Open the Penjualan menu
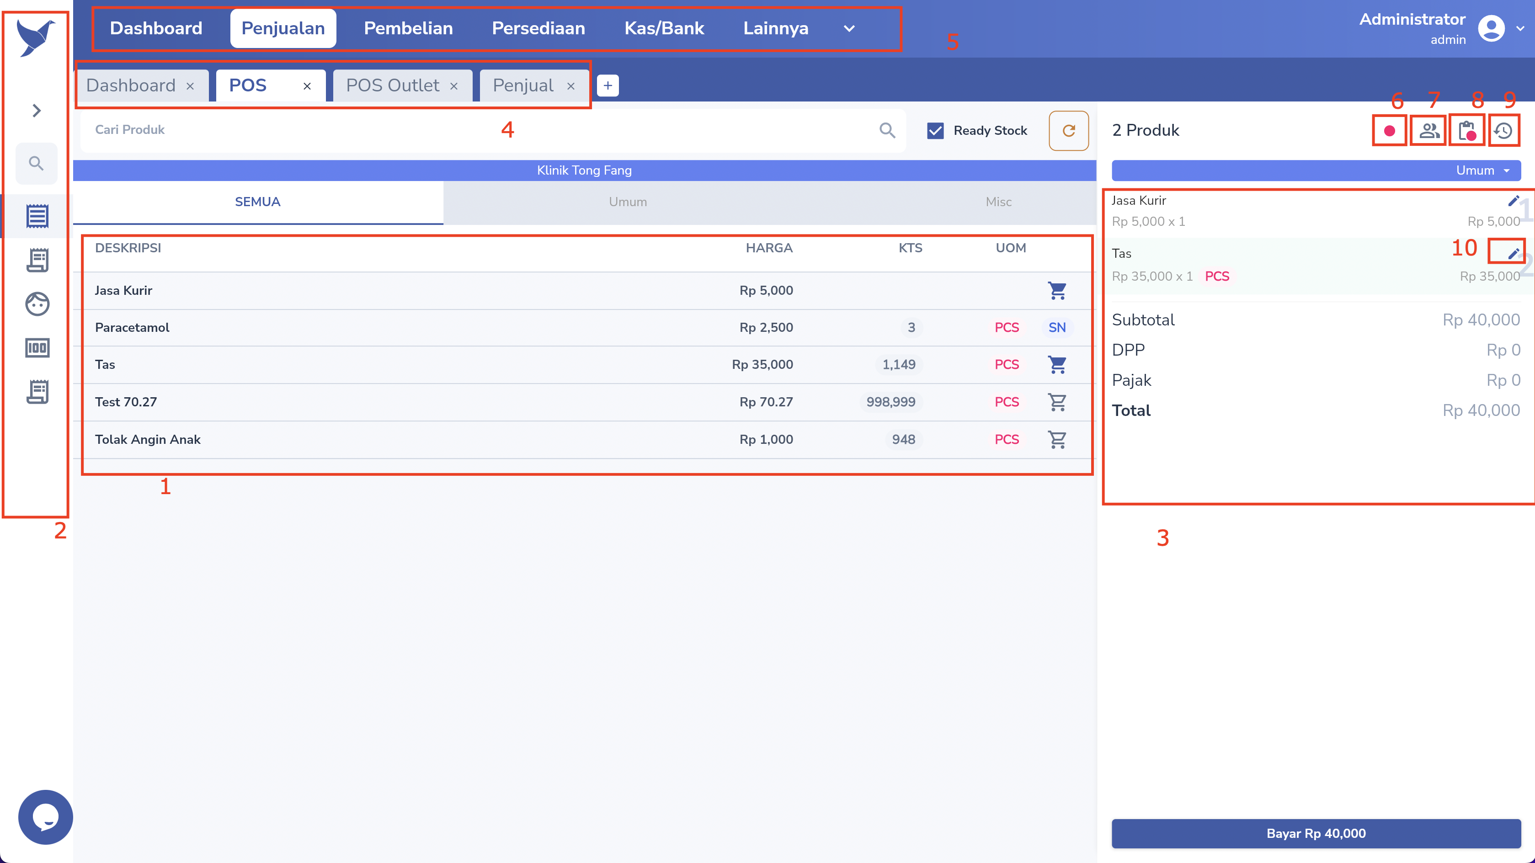The height and width of the screenshot is (863, 1535). pyautogui.click(x=283, y=28)
